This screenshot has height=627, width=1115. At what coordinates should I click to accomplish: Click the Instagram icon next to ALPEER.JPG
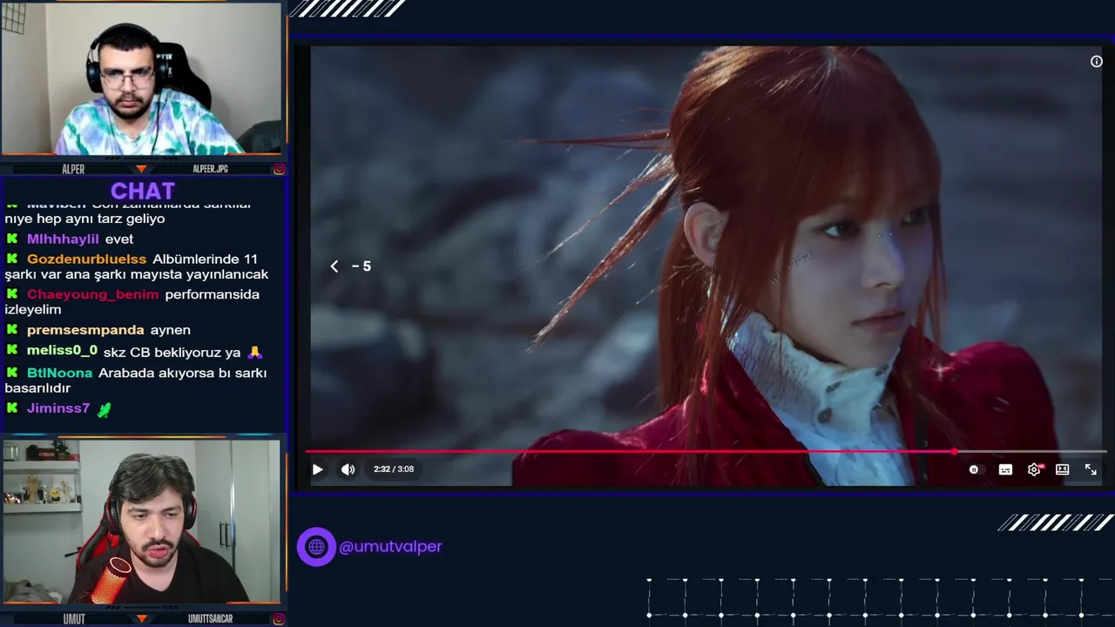(x=279, y=169)
